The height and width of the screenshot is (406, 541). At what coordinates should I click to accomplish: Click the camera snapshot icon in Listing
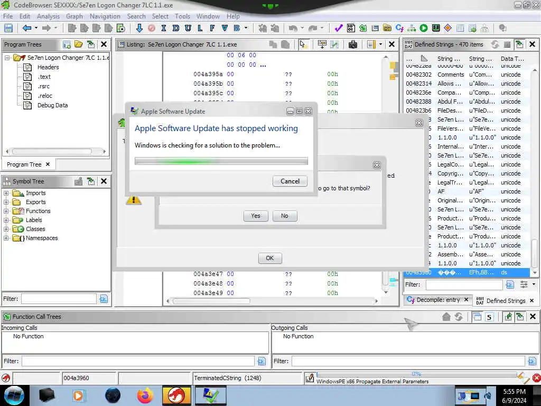(x=352, y=44)
